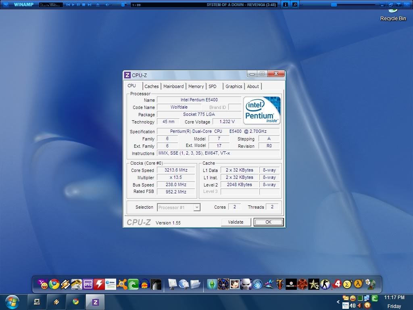Launch Plants vs. Zombies from the dock

coord(370,284)
